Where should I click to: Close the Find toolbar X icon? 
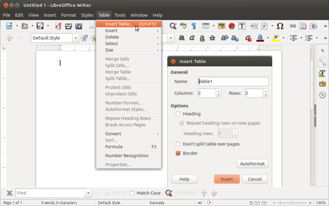click(x=9, y=193)
